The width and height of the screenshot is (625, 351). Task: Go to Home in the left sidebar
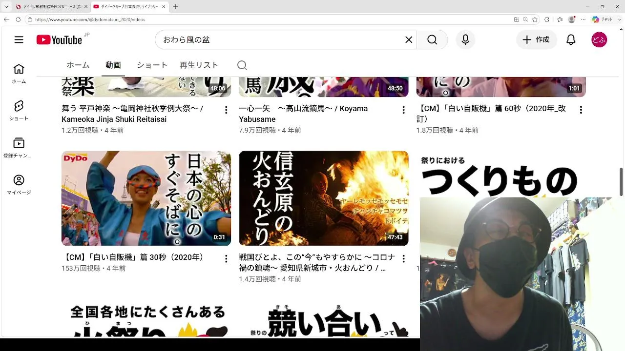(19, 74)
